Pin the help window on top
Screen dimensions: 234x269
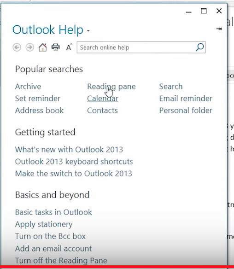click(219, 29)
